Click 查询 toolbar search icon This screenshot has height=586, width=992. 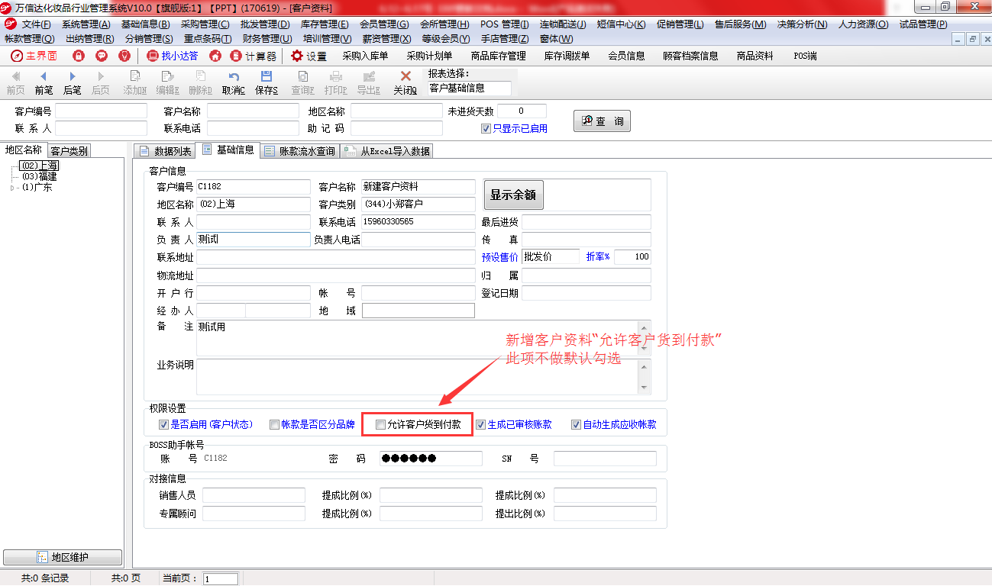click(303, 83)
